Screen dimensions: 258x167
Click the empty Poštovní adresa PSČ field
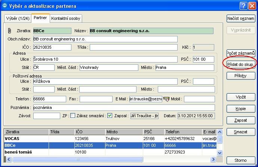[x=203, y=81]
